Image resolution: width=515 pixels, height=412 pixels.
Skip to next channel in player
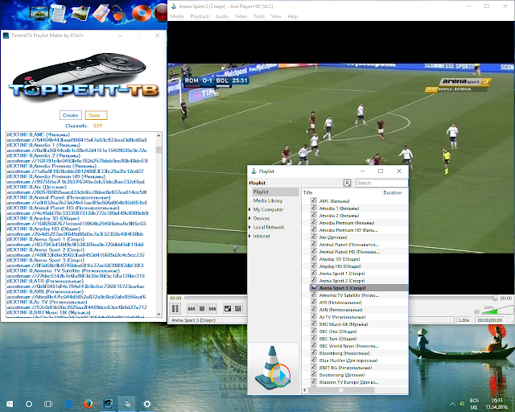pyautogui.click(x=212, y=308)
